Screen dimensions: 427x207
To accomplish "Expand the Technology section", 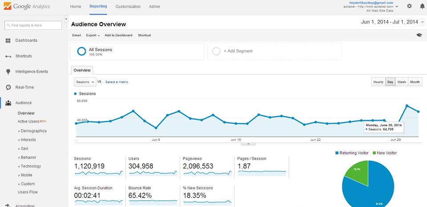I will [x=29, y=166].
